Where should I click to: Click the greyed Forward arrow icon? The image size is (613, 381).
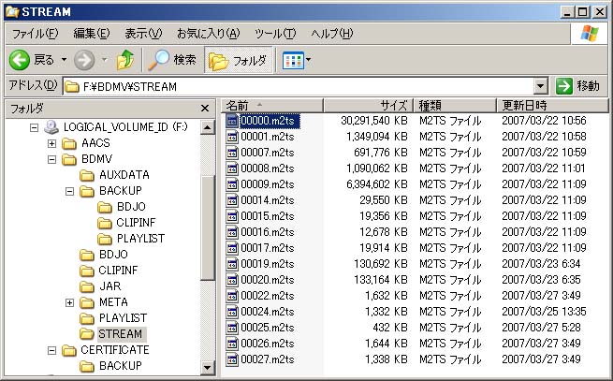click(x=84, y=60)
